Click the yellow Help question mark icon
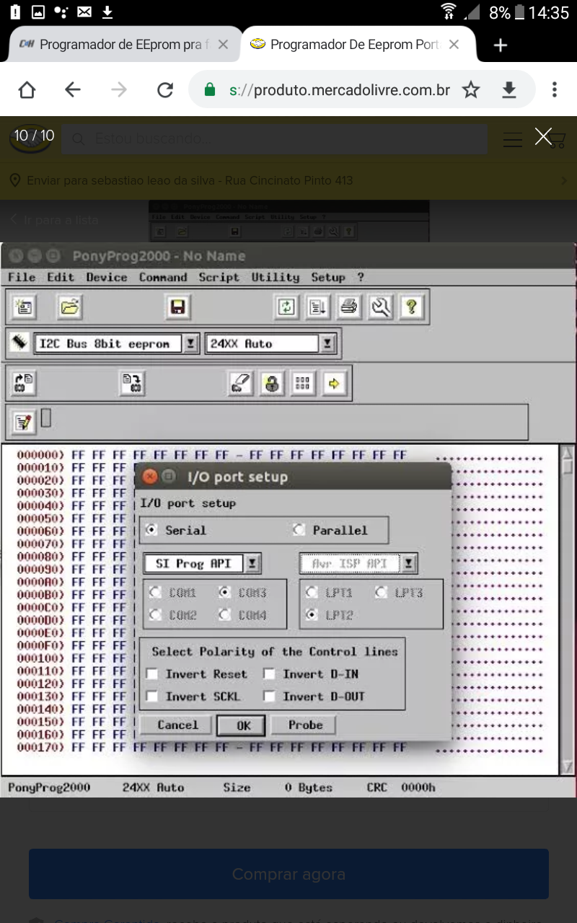Screen dimensions: 577x923 coord(411,308)
